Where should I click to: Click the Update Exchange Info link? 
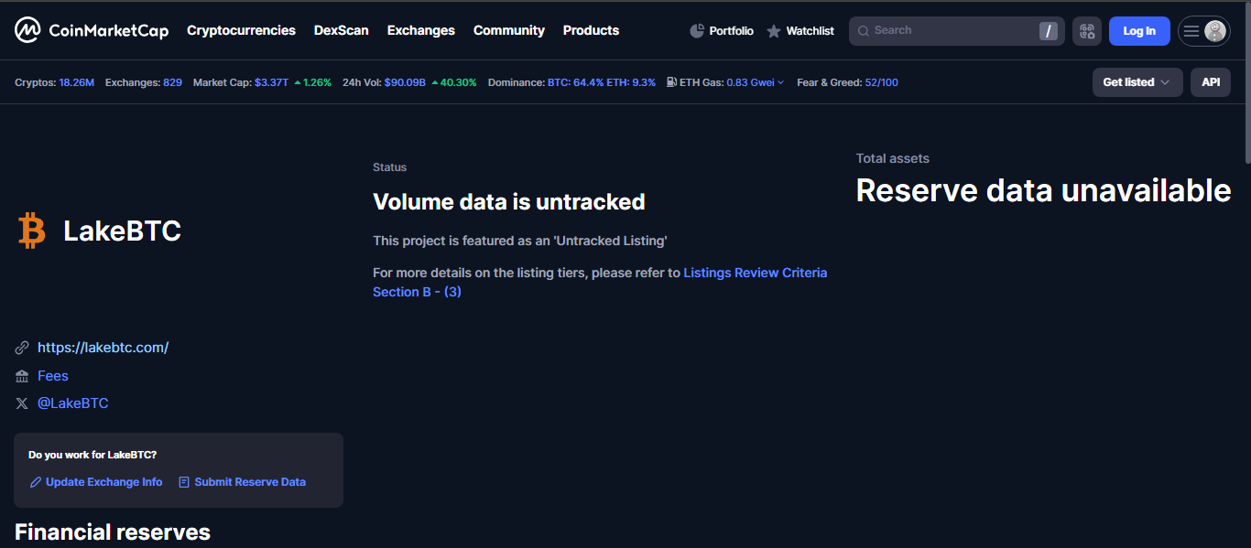[x=104, y=482]
